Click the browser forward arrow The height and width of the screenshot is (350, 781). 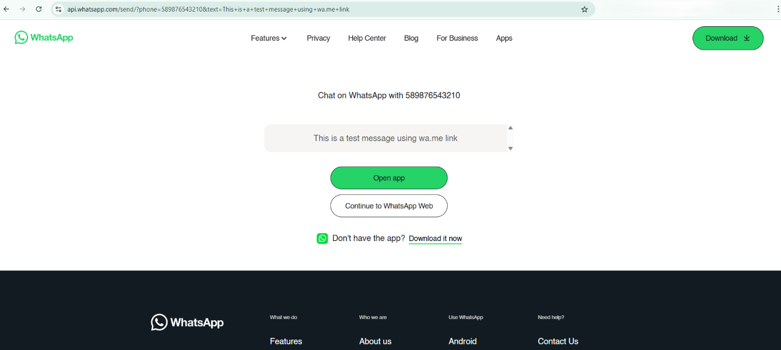pos(23,9)
